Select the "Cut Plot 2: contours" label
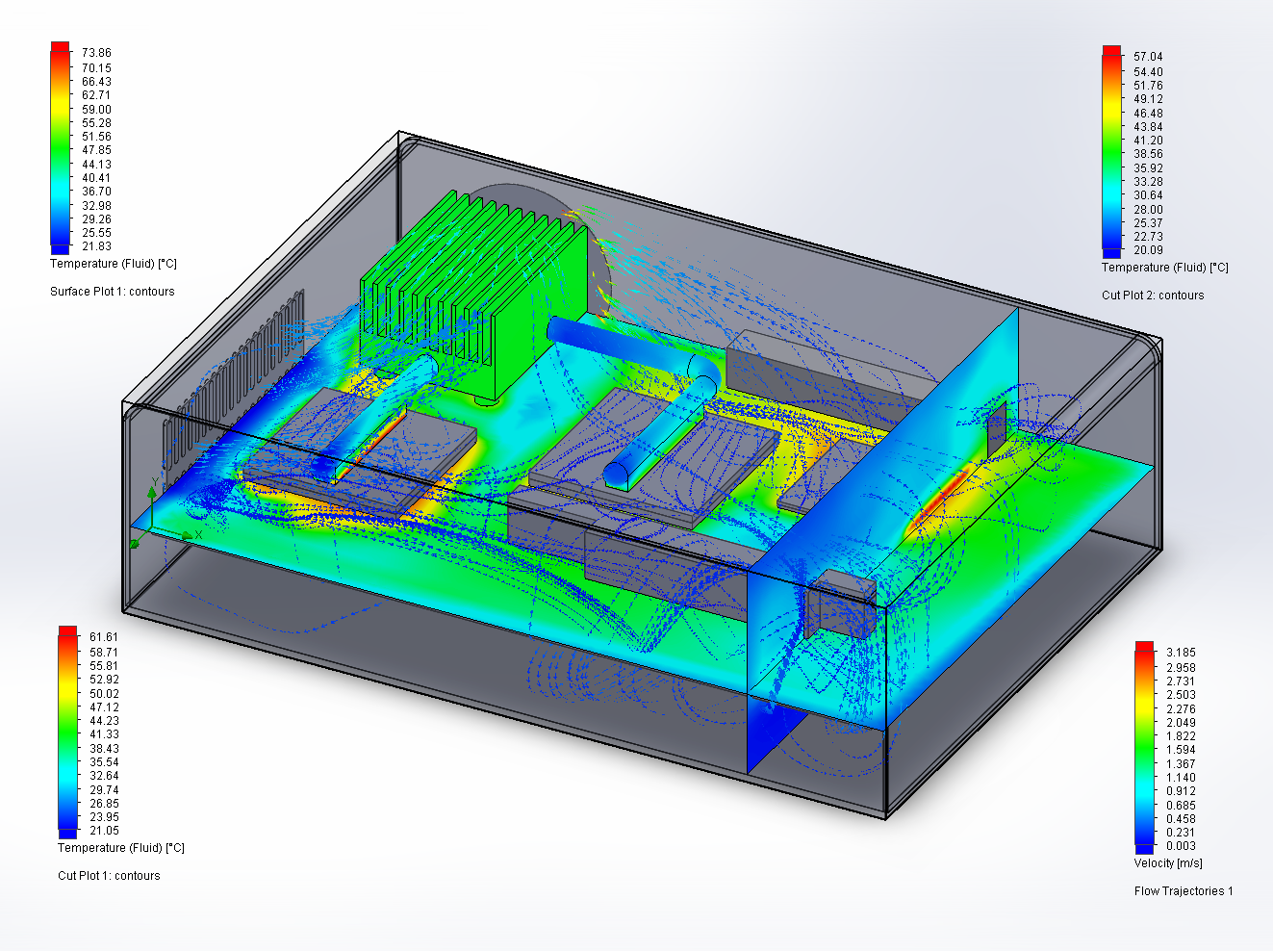 [1153, 296]
